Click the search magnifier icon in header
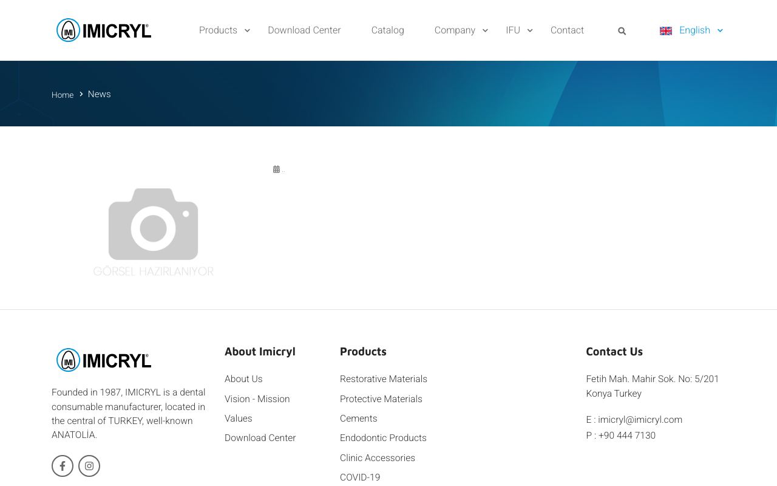 (622, 31)
